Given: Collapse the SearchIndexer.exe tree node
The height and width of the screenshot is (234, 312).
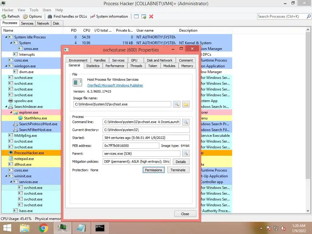Looking at the screenshot, I should (x=6, y=106).
